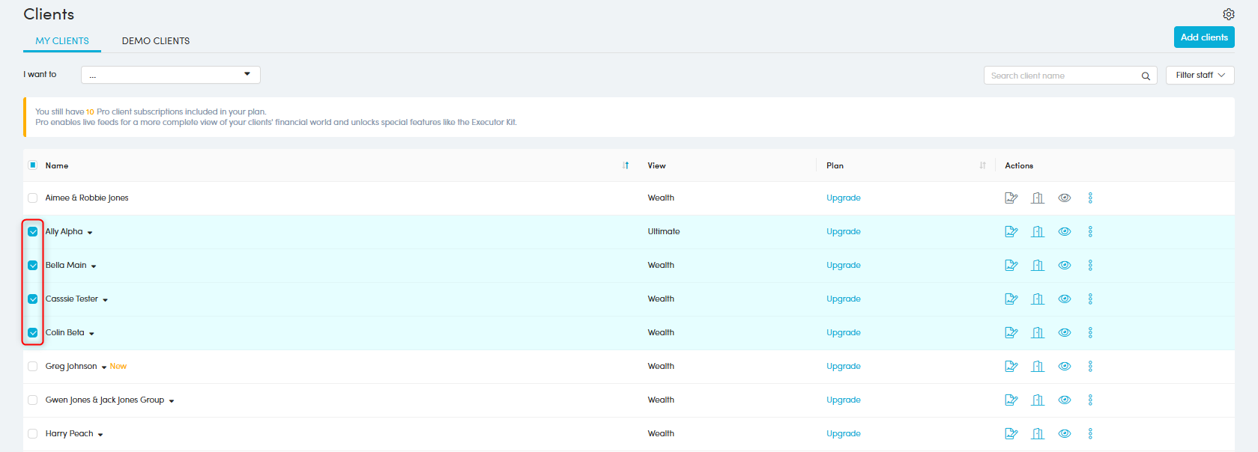Click the building icon in Ally Alpha row
1258x452 pixels.
(1037, 232)
